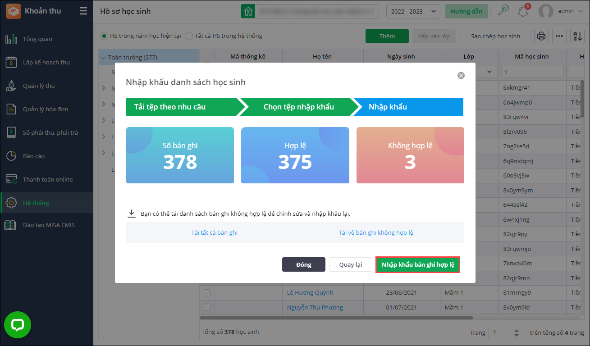Screen dimensions: 590x346
Task: Open Nguyễn Thu Phương student profile link
Action: pos(315,308)
